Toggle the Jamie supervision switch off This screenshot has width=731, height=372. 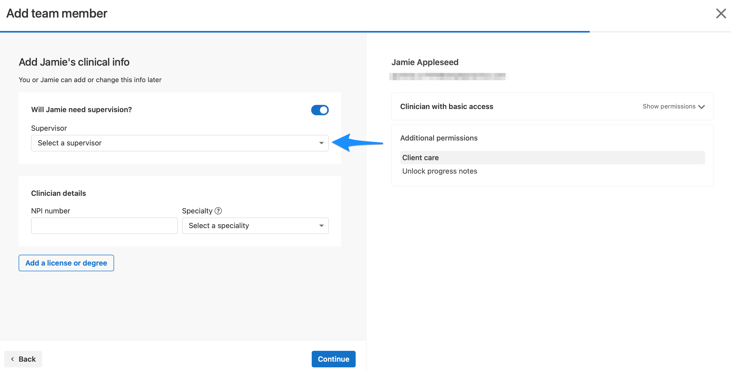(x=319, y=110)
